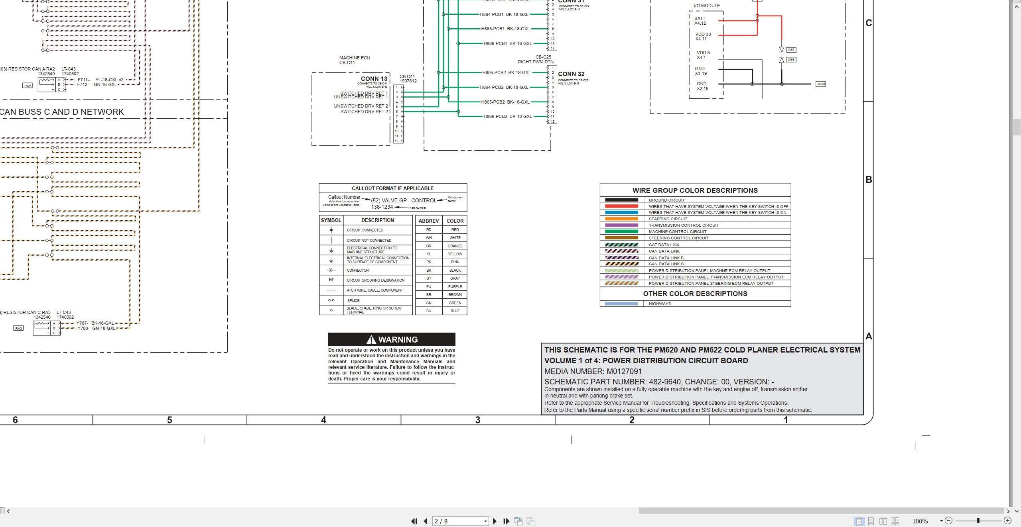Viewport: 1021px width, 527px height.
Task: Select single page view mode
Action: [x=859, y=521]
